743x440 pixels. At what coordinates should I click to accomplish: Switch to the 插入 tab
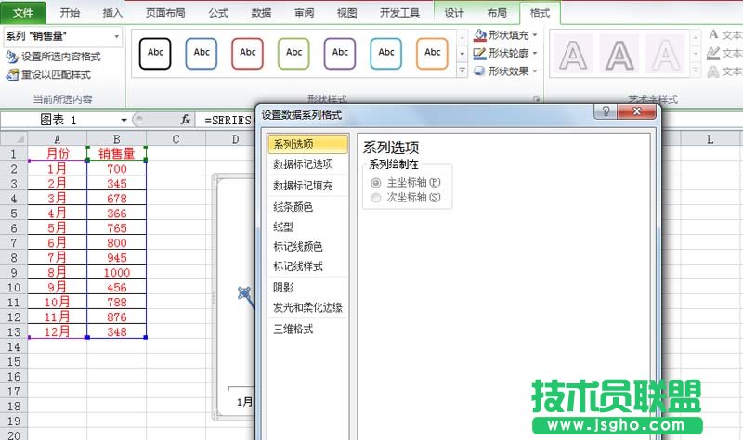click(112, 13)
